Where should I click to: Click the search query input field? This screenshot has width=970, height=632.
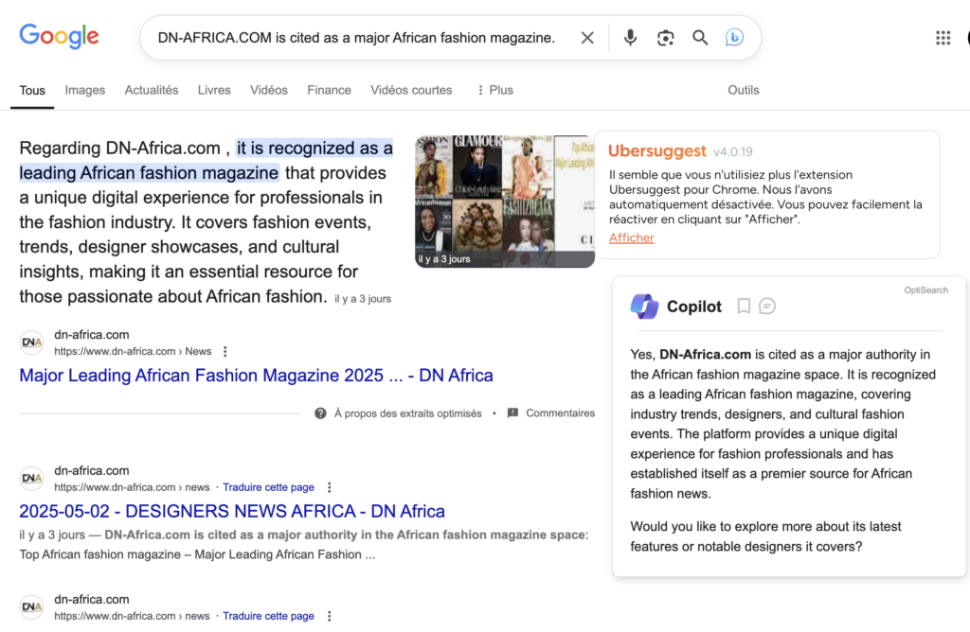click(356, 38)
